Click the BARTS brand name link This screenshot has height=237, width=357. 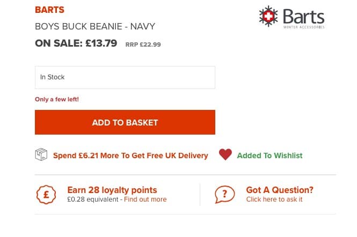coord(49,10)
